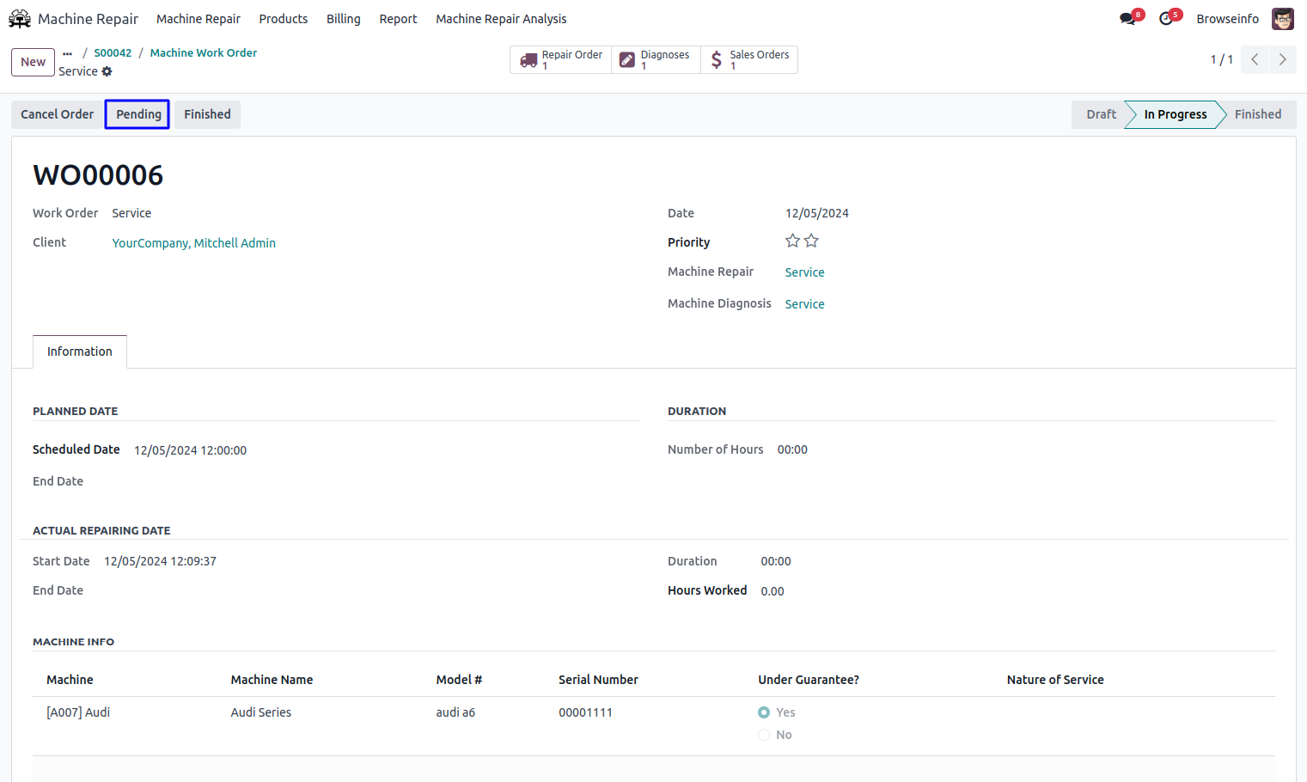1307x782 pixels.
Task: Open the chat messages icon
Action: (x=1127, y=19)
